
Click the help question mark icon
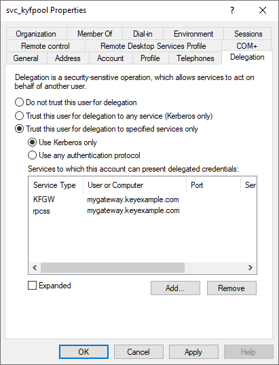pyautogui.click(x=232, y=10)
